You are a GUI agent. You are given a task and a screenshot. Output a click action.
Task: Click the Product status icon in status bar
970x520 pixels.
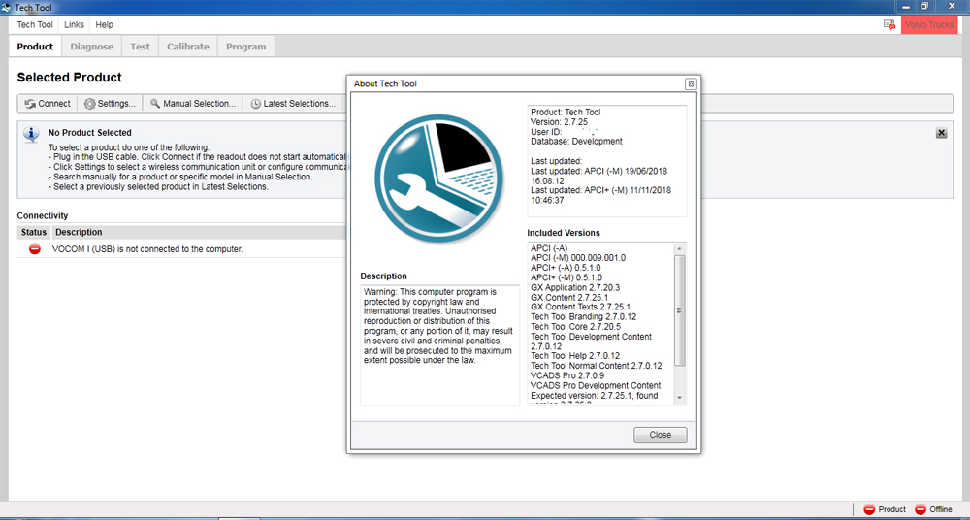(x=869, y=509)
